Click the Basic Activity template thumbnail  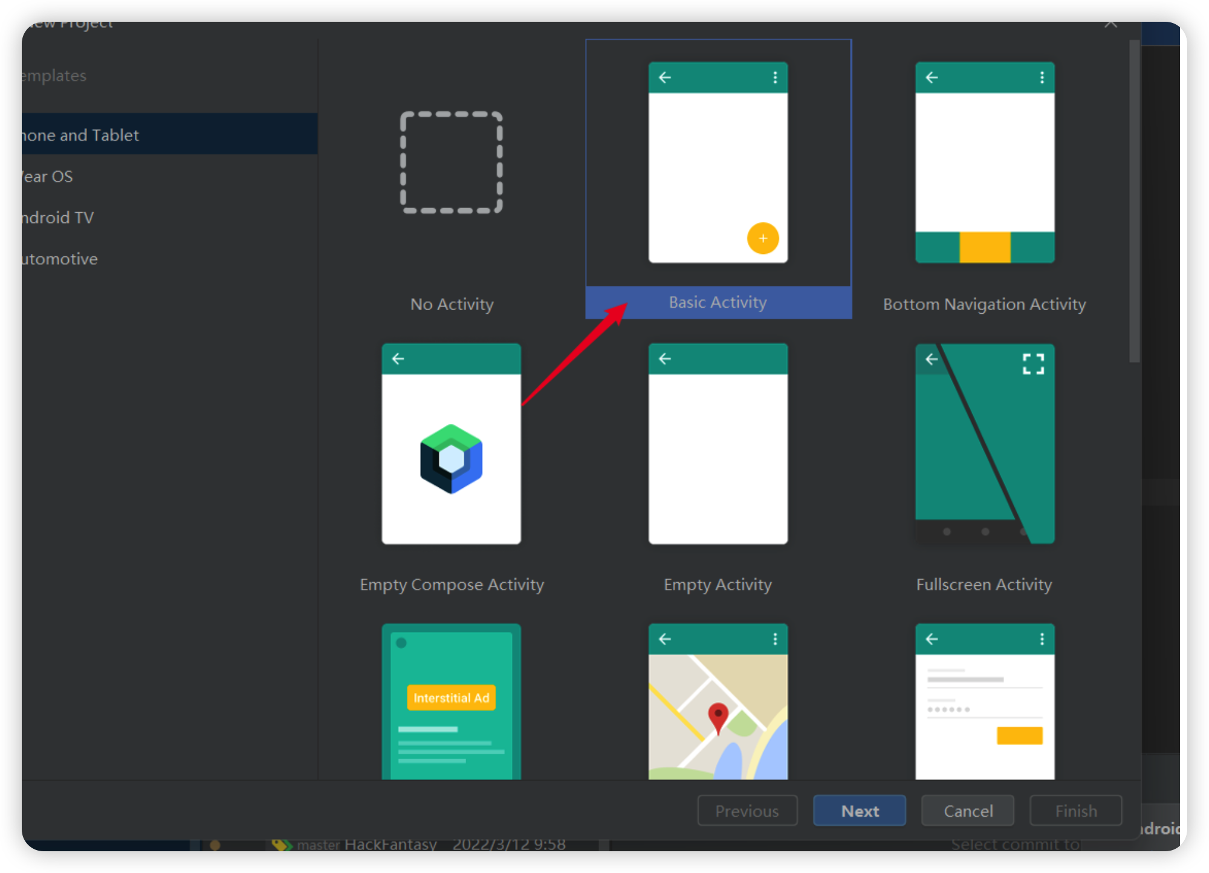pos(718,162)
